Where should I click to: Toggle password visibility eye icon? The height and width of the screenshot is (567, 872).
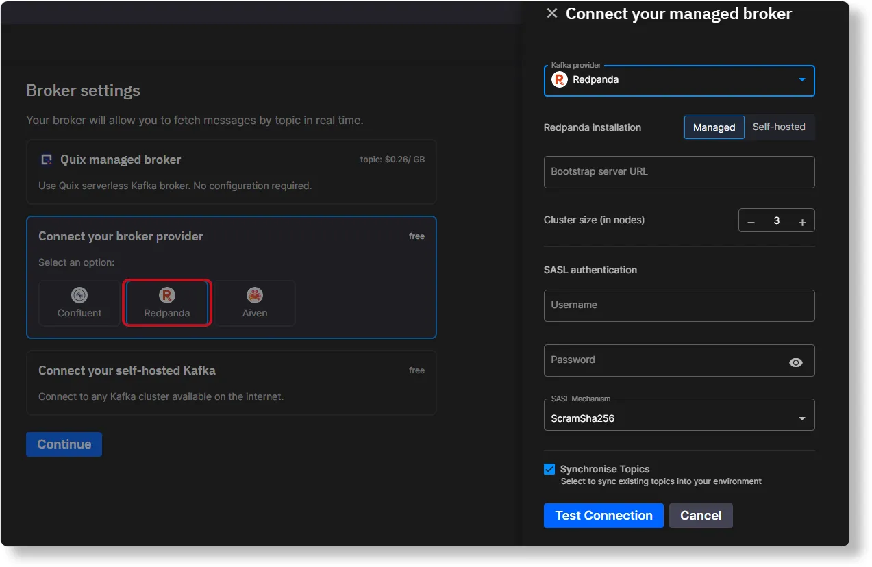point(795,363)
